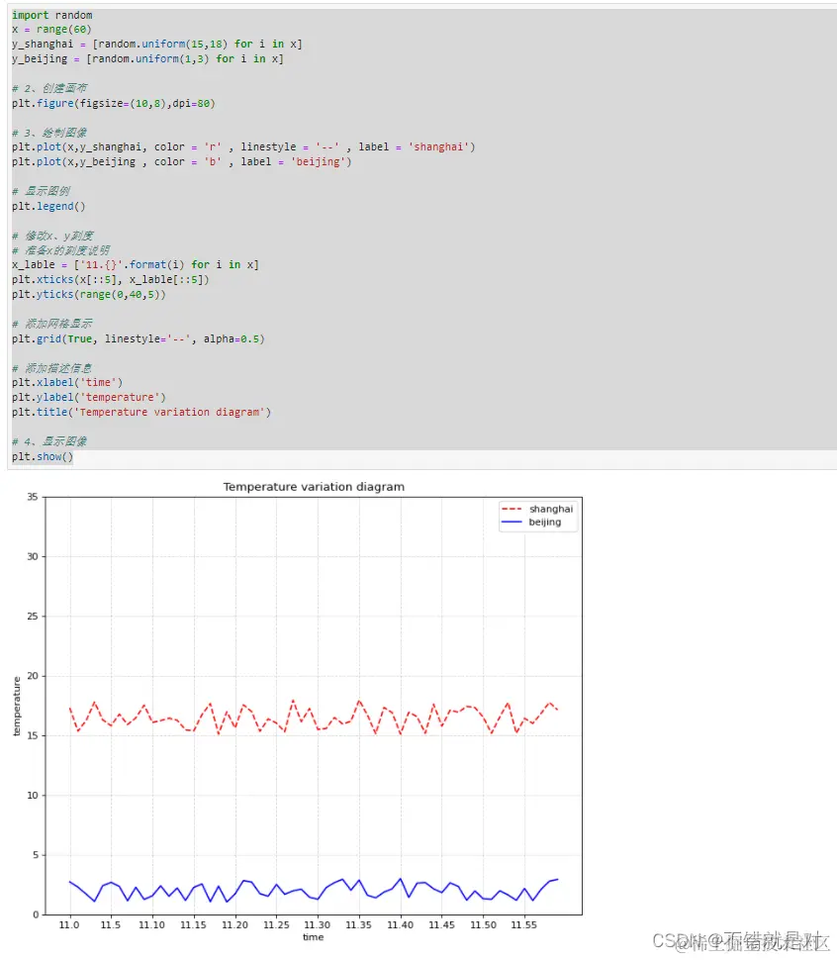Screen dimensions: 837x960
Task: Select the plt.plot line labeled 'beijing'
Action: pyautogui.click(x=182, y=161)
